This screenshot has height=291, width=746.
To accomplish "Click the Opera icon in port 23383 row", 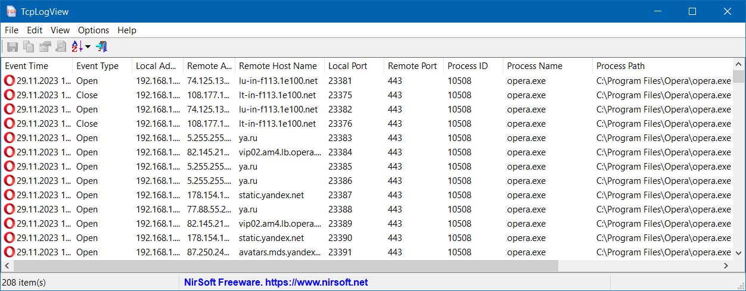I will point(10,138).
